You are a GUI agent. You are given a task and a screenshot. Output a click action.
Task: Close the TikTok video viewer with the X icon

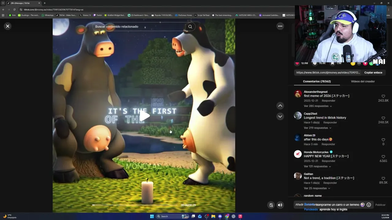pyautogui.click(x=8, y=26)
